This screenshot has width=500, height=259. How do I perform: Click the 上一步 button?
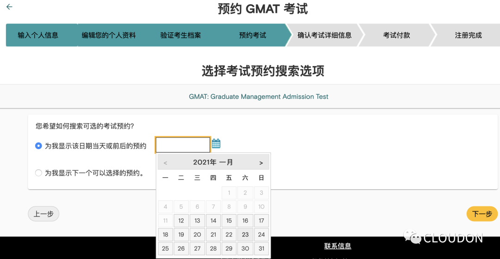tap(44, 214)
